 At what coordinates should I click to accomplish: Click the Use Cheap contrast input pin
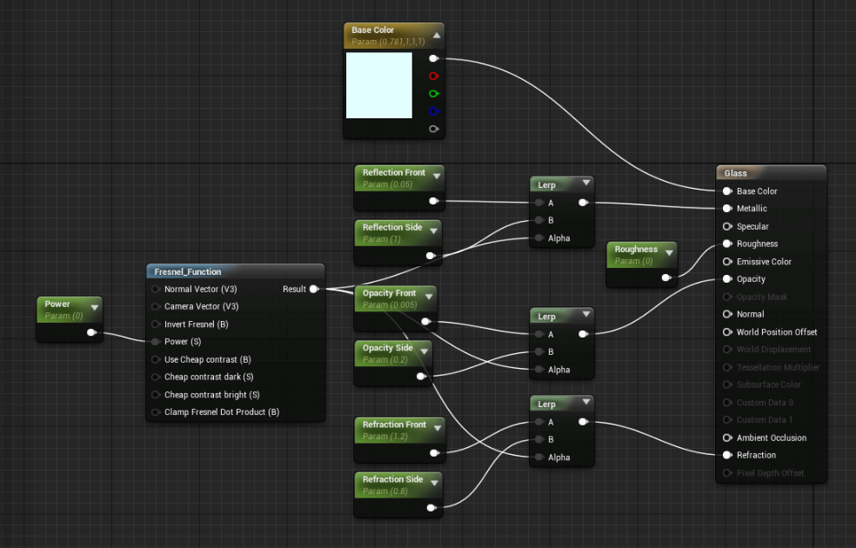coord(156,360)
